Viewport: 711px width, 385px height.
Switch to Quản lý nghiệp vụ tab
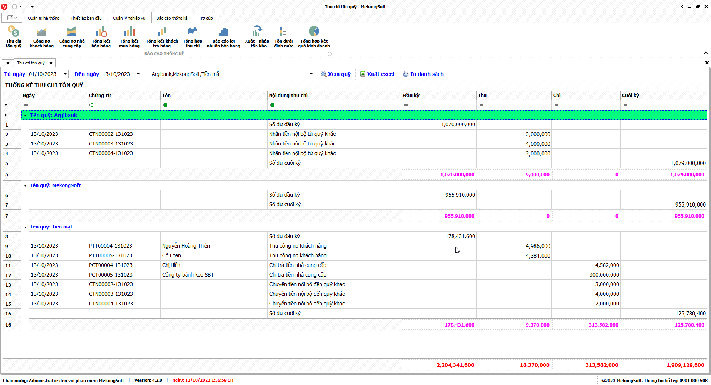click(129, 18)
